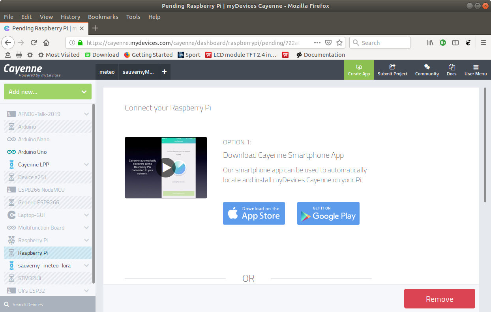Open the Most Visited bookmarks folder
Viewport: 491px width, 312px height.
(x=58, y=55)
